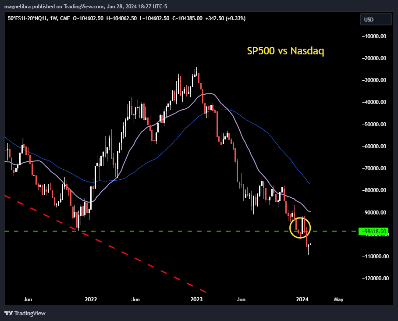
Task: Click the -70000.00 price axis label
Action: [x=374, y=168]
